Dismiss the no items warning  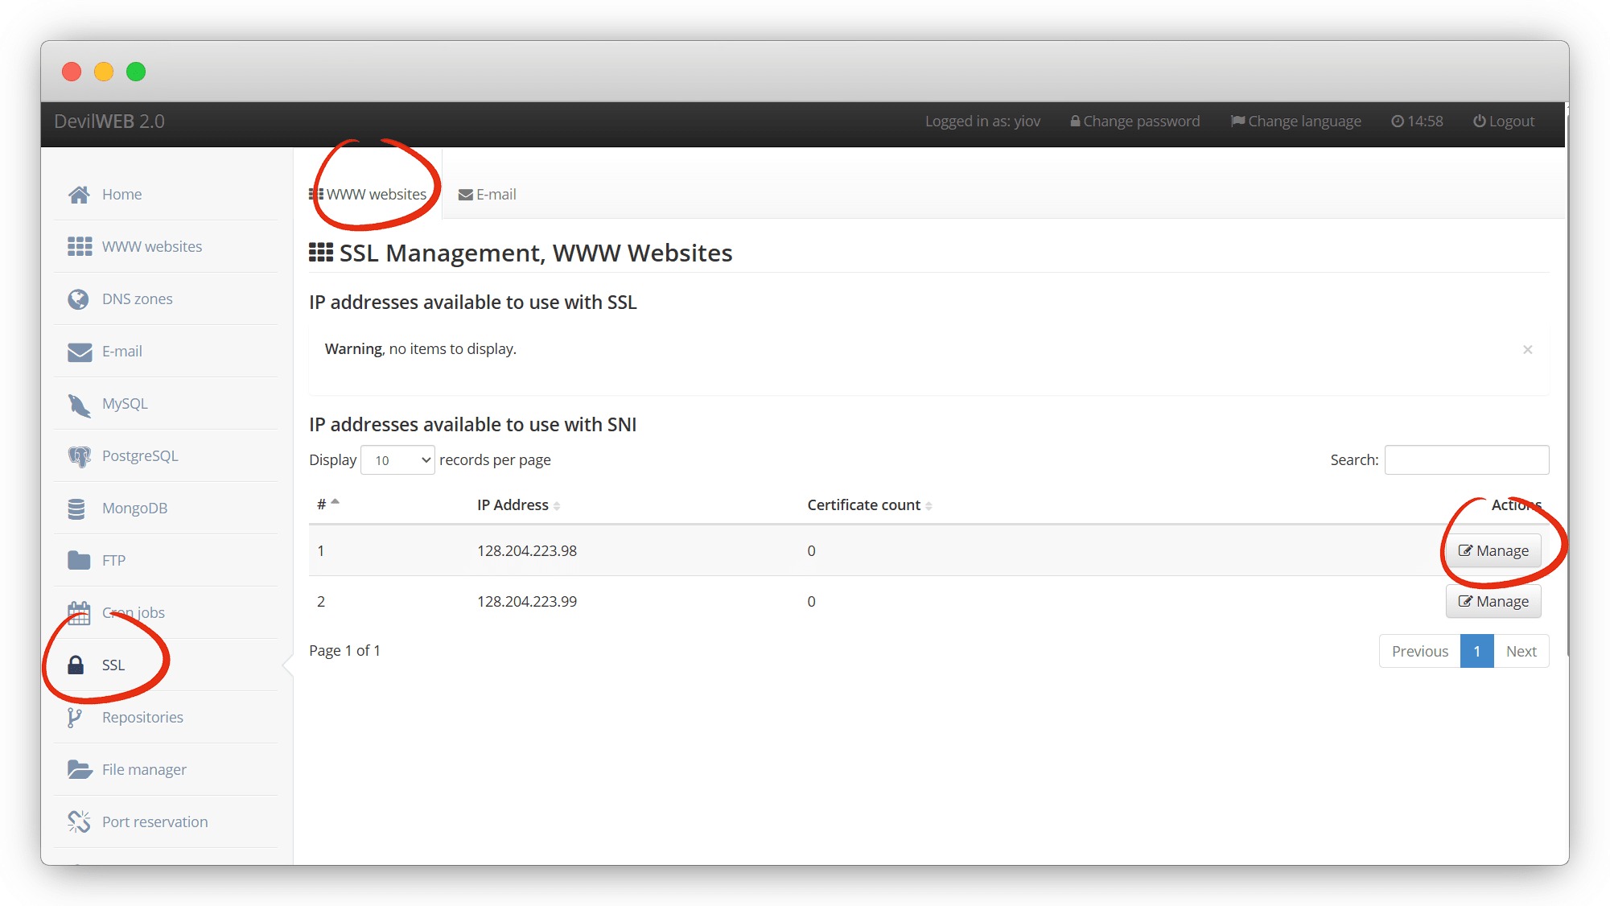tap(1527, 350)
